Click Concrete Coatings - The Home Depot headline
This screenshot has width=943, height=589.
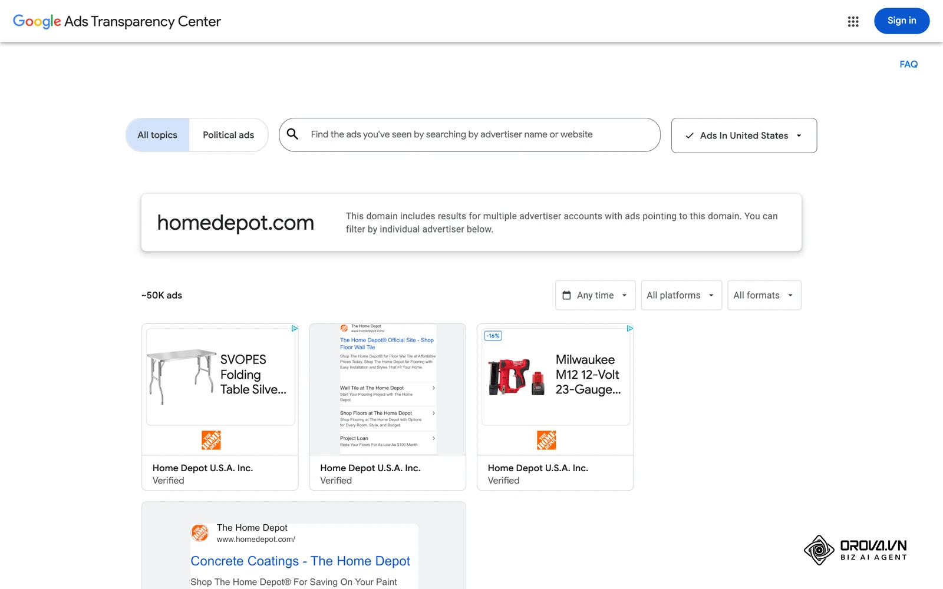(300, 561)
